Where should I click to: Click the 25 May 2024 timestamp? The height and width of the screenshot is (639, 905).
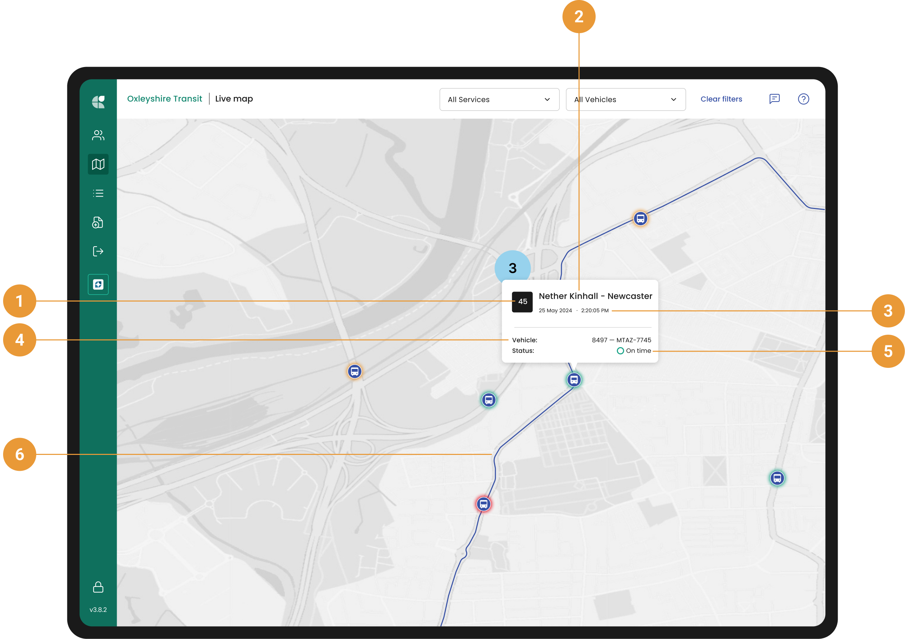(574, 311)
